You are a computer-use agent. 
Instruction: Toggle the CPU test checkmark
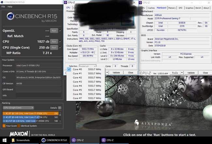pyautogui.click(x=60, y=41)
